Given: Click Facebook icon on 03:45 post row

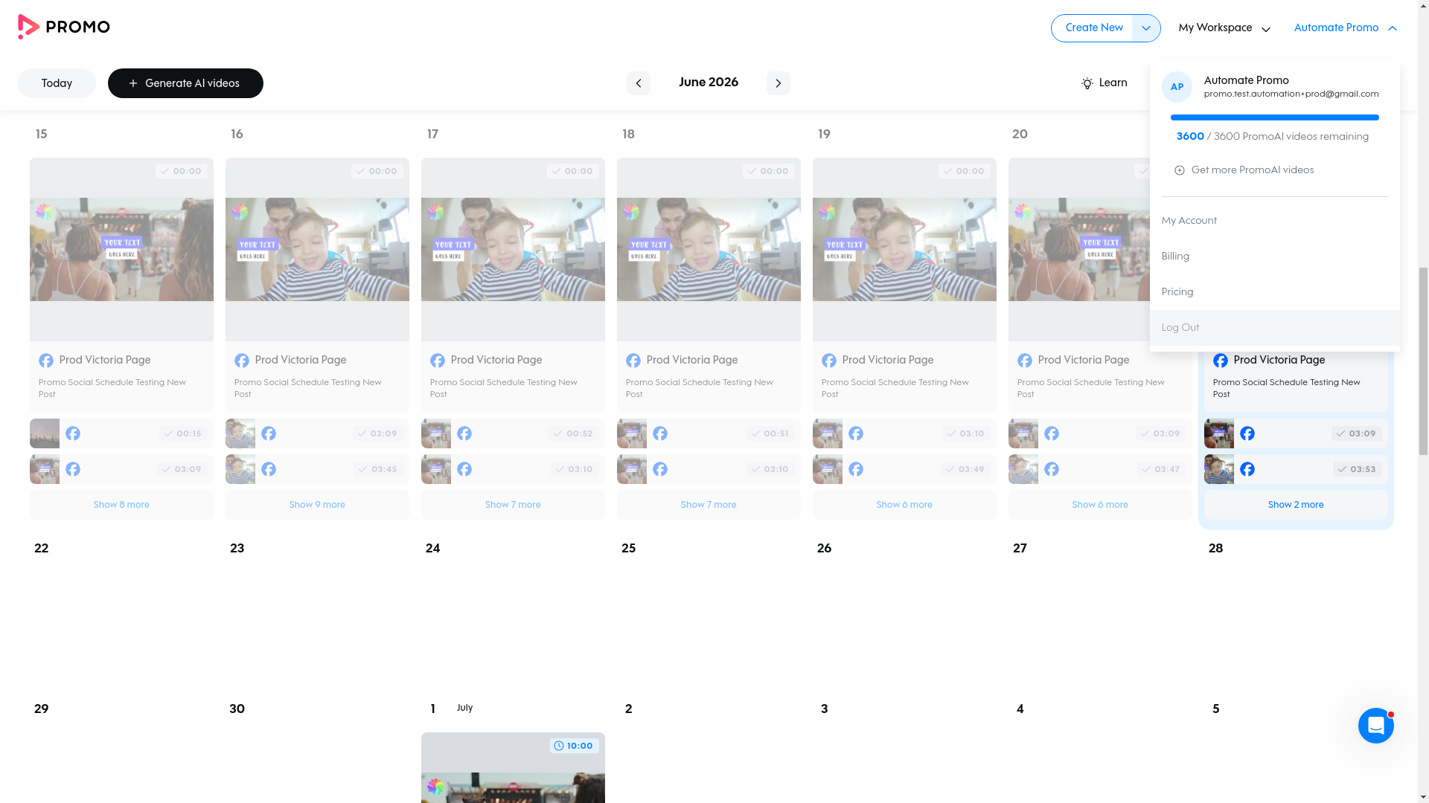Looking at the screenshot, I should click(269, 469).
